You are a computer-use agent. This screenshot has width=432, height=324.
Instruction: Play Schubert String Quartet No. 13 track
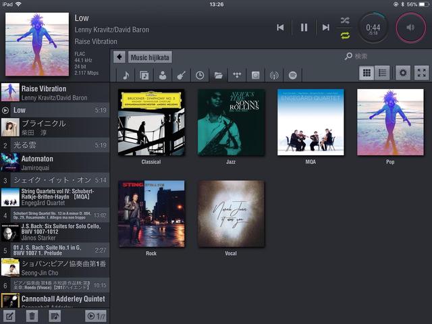pos(55,215)
